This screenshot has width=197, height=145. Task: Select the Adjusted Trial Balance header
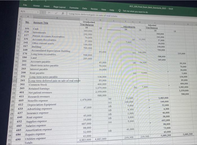pos(152,27)
